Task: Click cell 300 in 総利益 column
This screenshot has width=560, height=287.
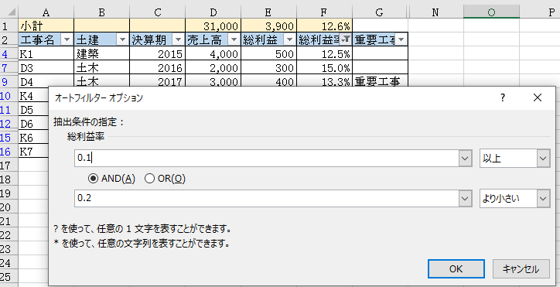Action: pos(269,68)
